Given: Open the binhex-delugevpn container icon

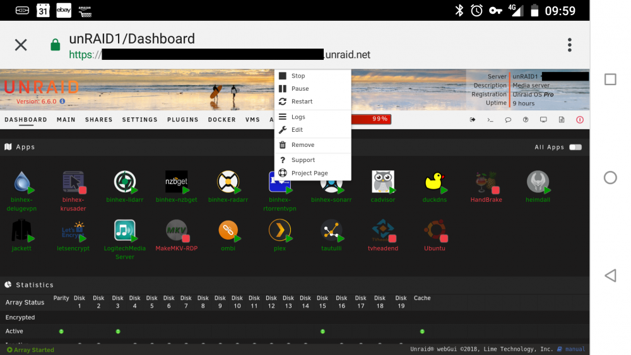Looking at the screenshot, I should (x=22, y=182).
